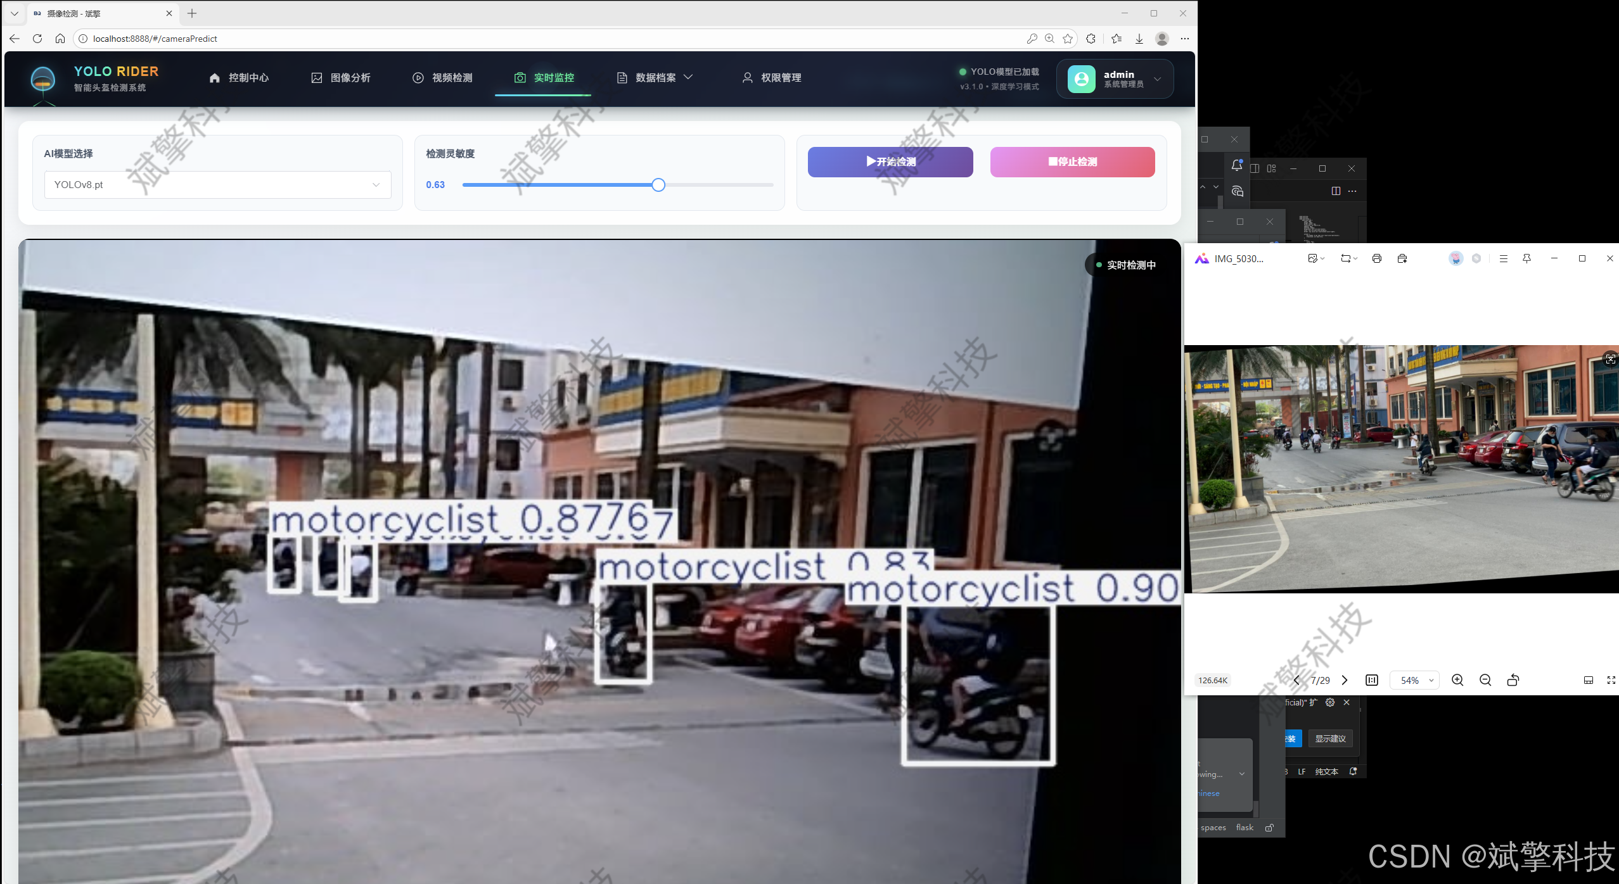Image resolution: width=1619 pixels, height=884 pixels.
Task: Click the zoom out magnifier in image viewer
Action: pos(1485,680)
